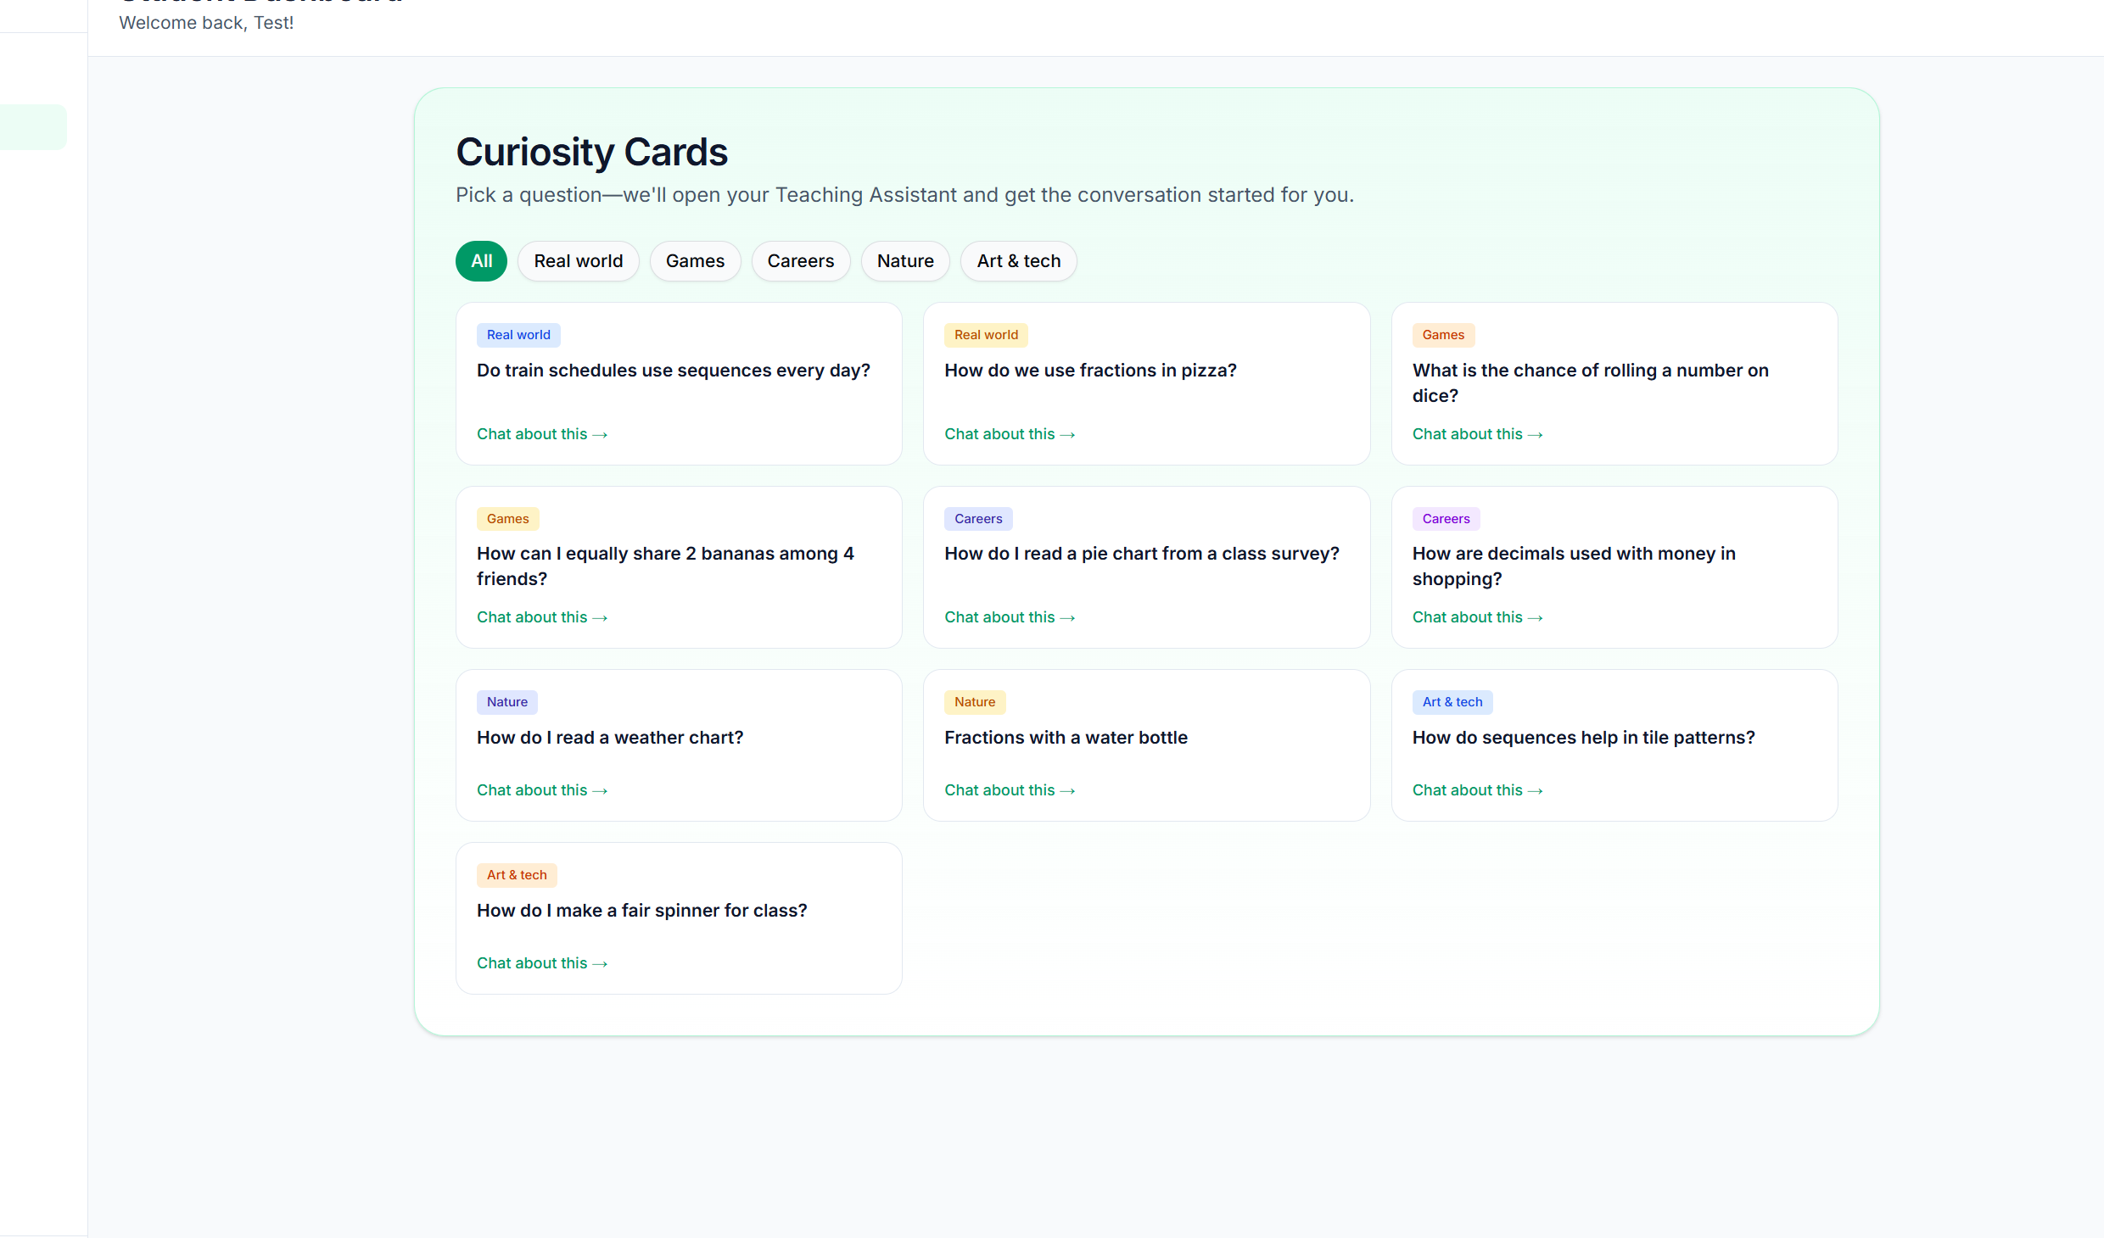Chat about water bottle fractions card
The width and height of the screenshot is (2104, 1238).
pos(1010,790)
